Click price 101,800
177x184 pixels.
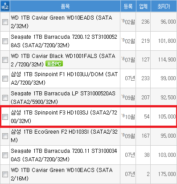pyautogui.click(x=167, y=41)
